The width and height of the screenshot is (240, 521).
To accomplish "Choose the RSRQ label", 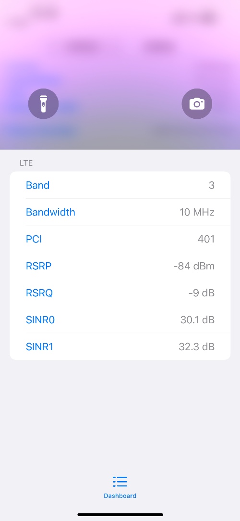I will tap(39, 293).
